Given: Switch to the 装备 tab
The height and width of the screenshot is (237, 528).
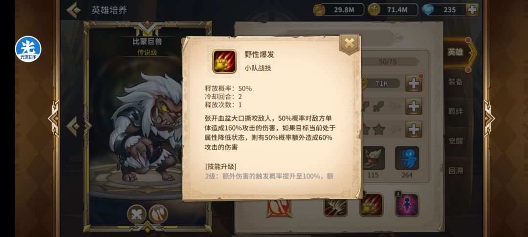Looking at the screenshot, I should [456, 81].
